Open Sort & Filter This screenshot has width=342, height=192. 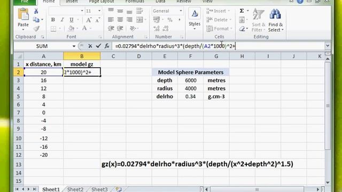(x=259, y=20)
